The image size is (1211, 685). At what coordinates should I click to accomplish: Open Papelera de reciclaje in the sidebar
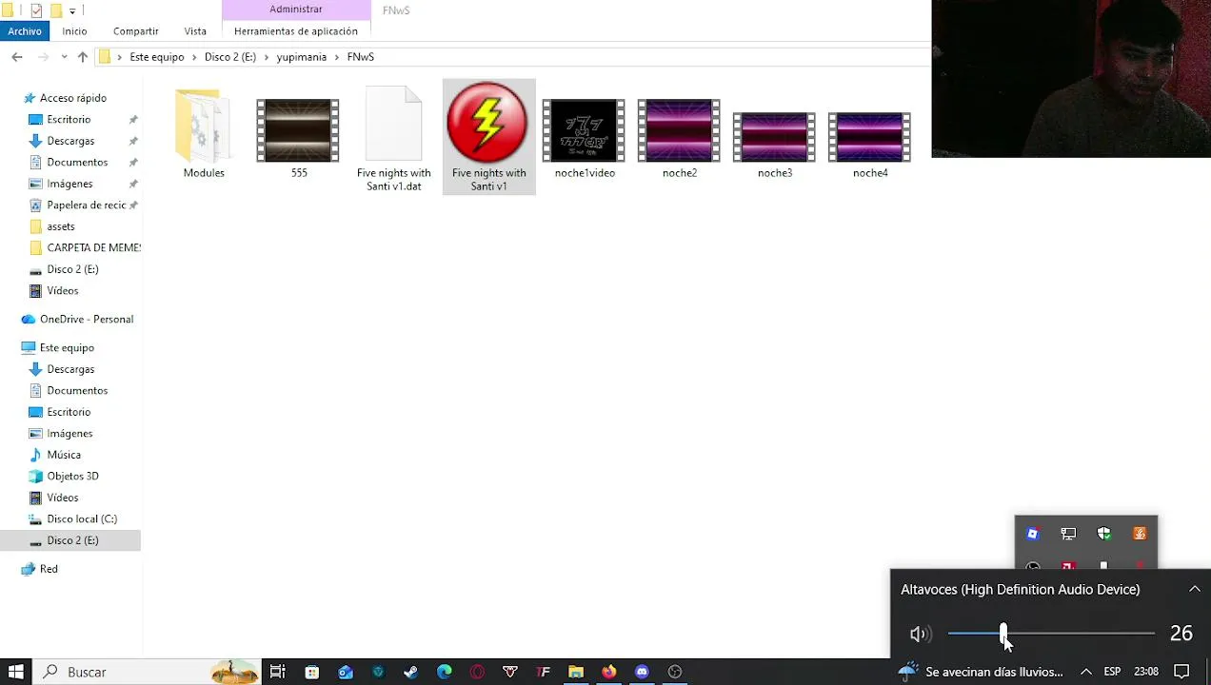pos(86,205)
